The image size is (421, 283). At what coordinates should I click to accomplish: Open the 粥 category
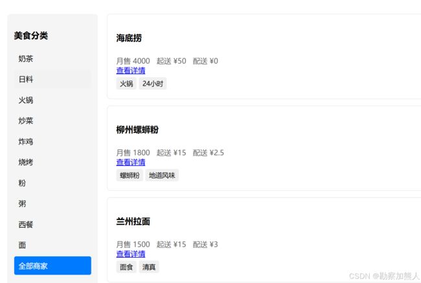[x=52, y=204]
